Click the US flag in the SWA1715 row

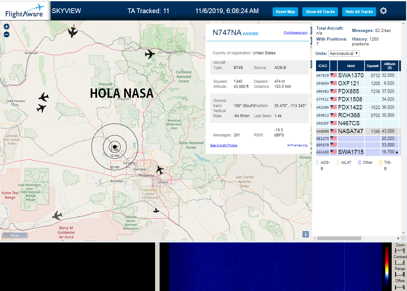(334, 152)
